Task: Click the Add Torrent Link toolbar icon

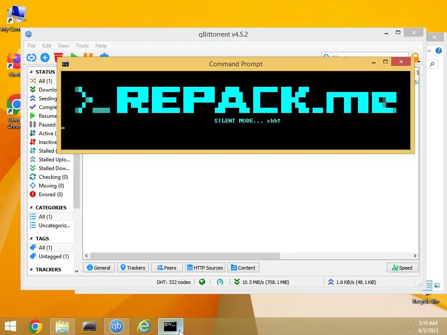Action: tap(31, 58)
